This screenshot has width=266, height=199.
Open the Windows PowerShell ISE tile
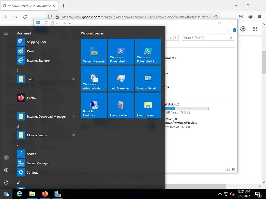(148, 52)
